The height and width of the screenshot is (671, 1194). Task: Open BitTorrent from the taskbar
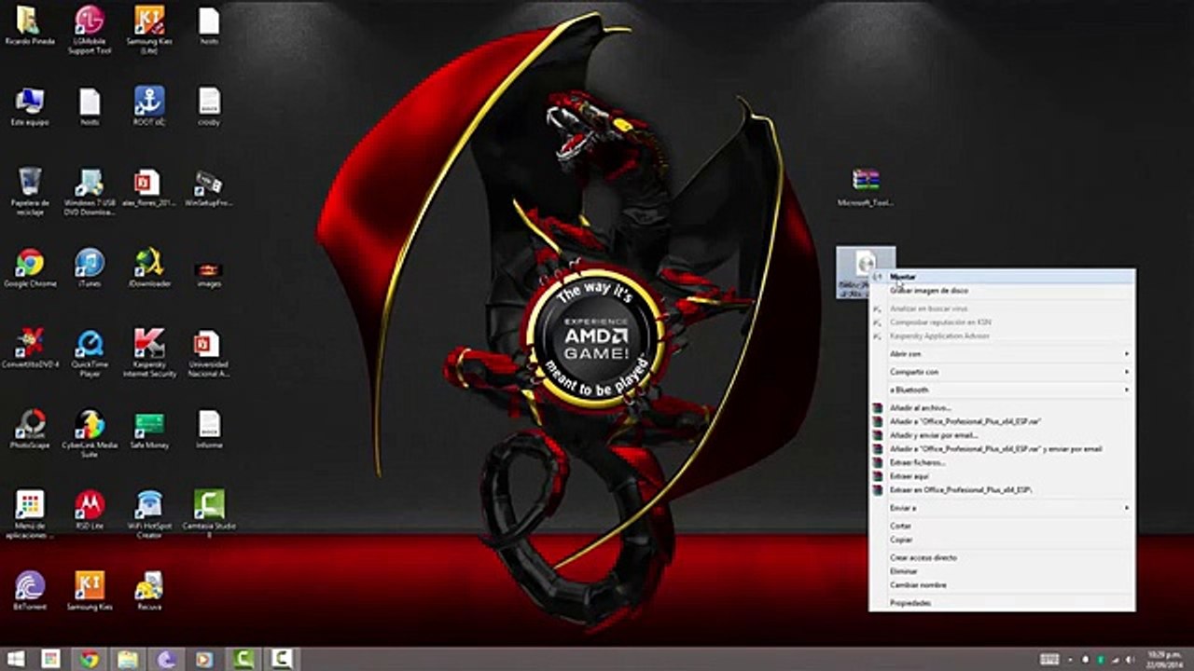pos(166,660)
